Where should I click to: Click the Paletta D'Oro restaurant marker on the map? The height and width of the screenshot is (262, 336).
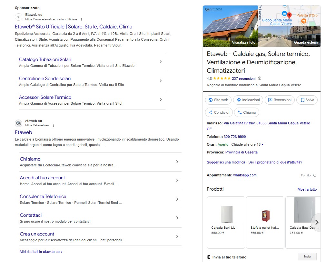(x=304, y=21)
